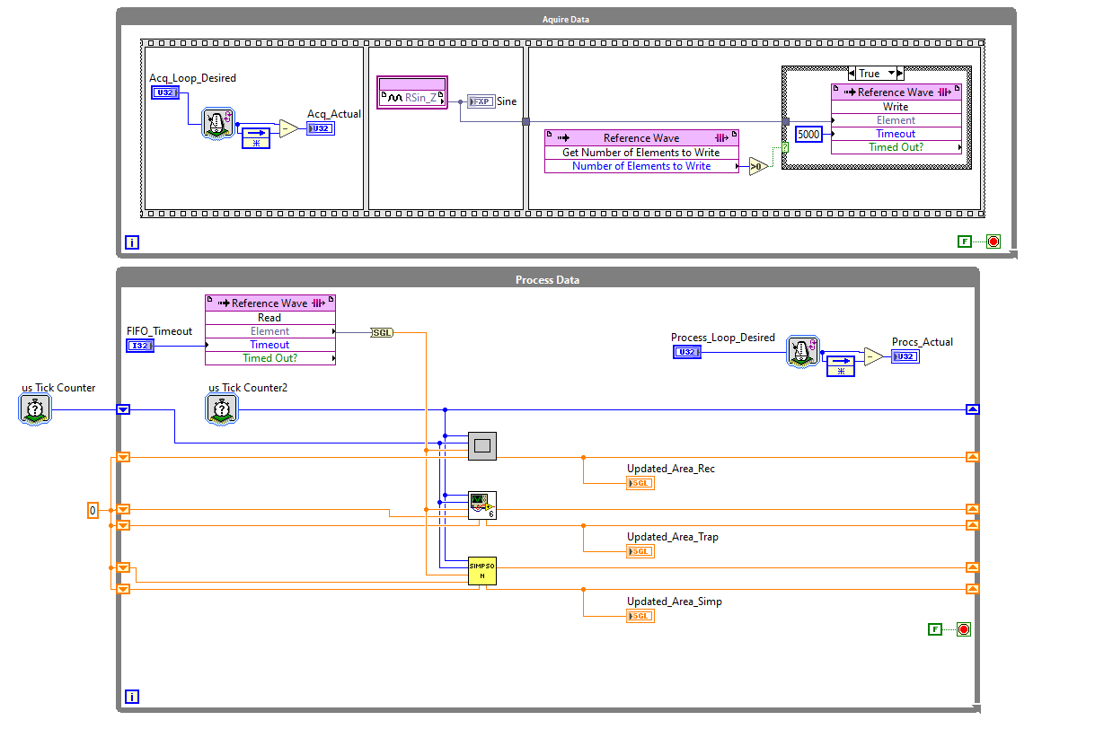Select Timed Out? row in Write FIFO node
Image resolution: width=1095 pixels, height=729 pixels.
click(896, 147)
